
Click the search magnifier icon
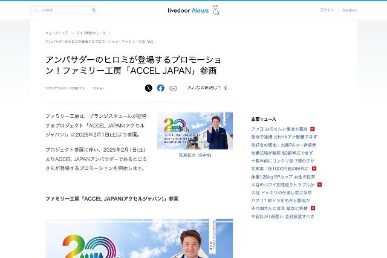pos(94,10)
